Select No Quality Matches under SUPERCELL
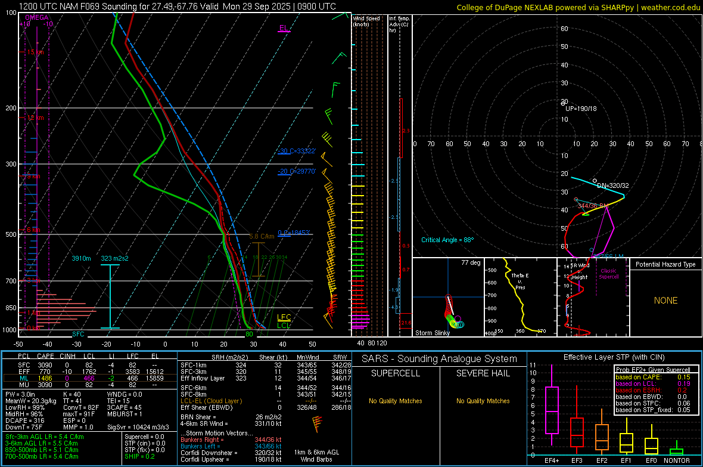The image size is (703, 467). click(396, 401)
